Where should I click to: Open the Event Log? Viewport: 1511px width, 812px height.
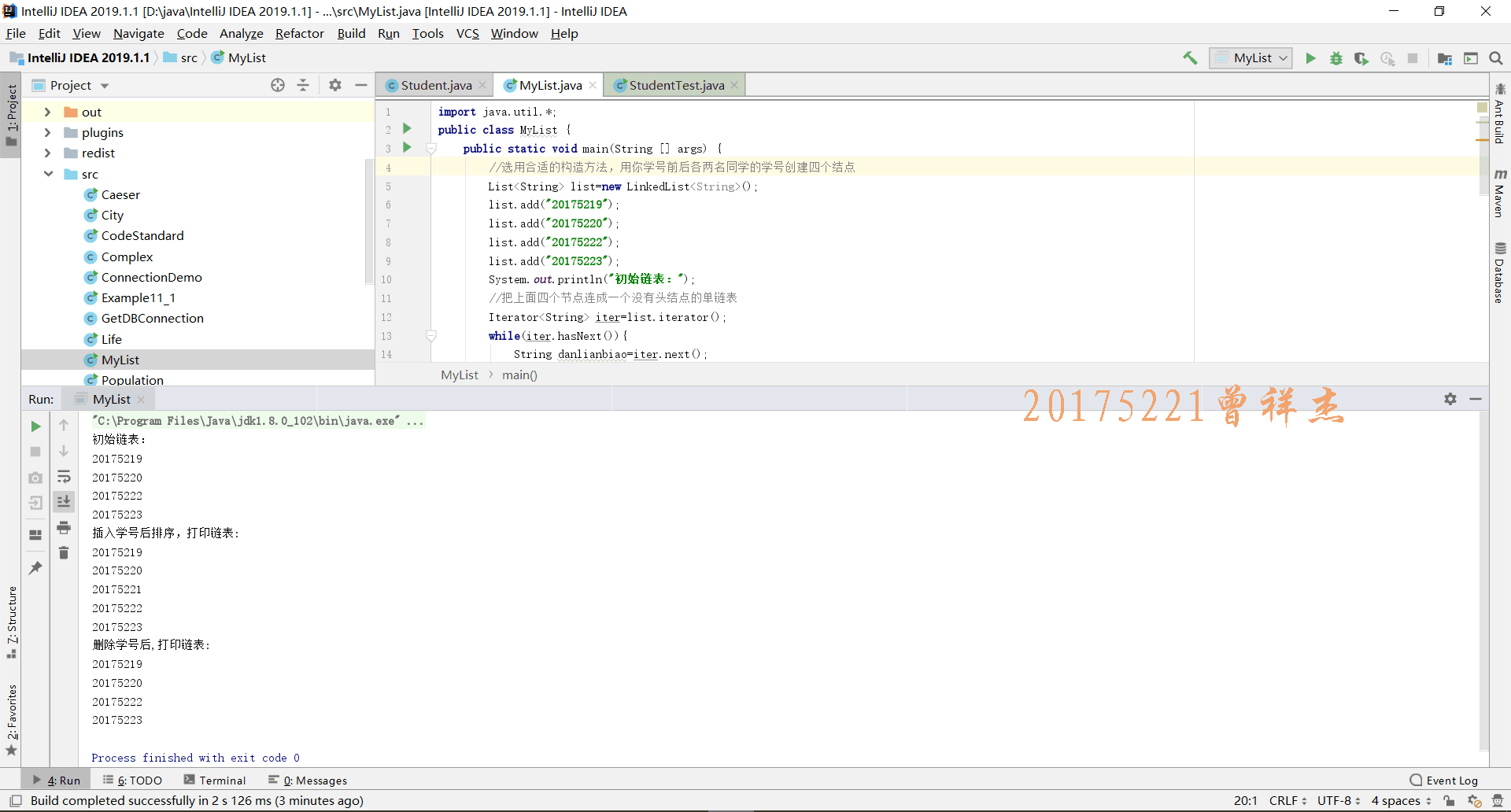[1443, 781]
